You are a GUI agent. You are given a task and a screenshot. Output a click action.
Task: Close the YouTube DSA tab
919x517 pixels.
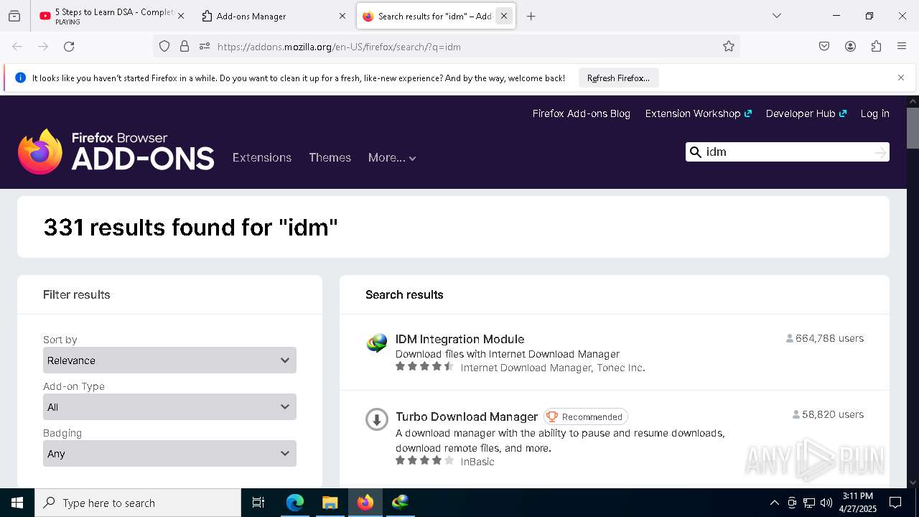(181, 16)
